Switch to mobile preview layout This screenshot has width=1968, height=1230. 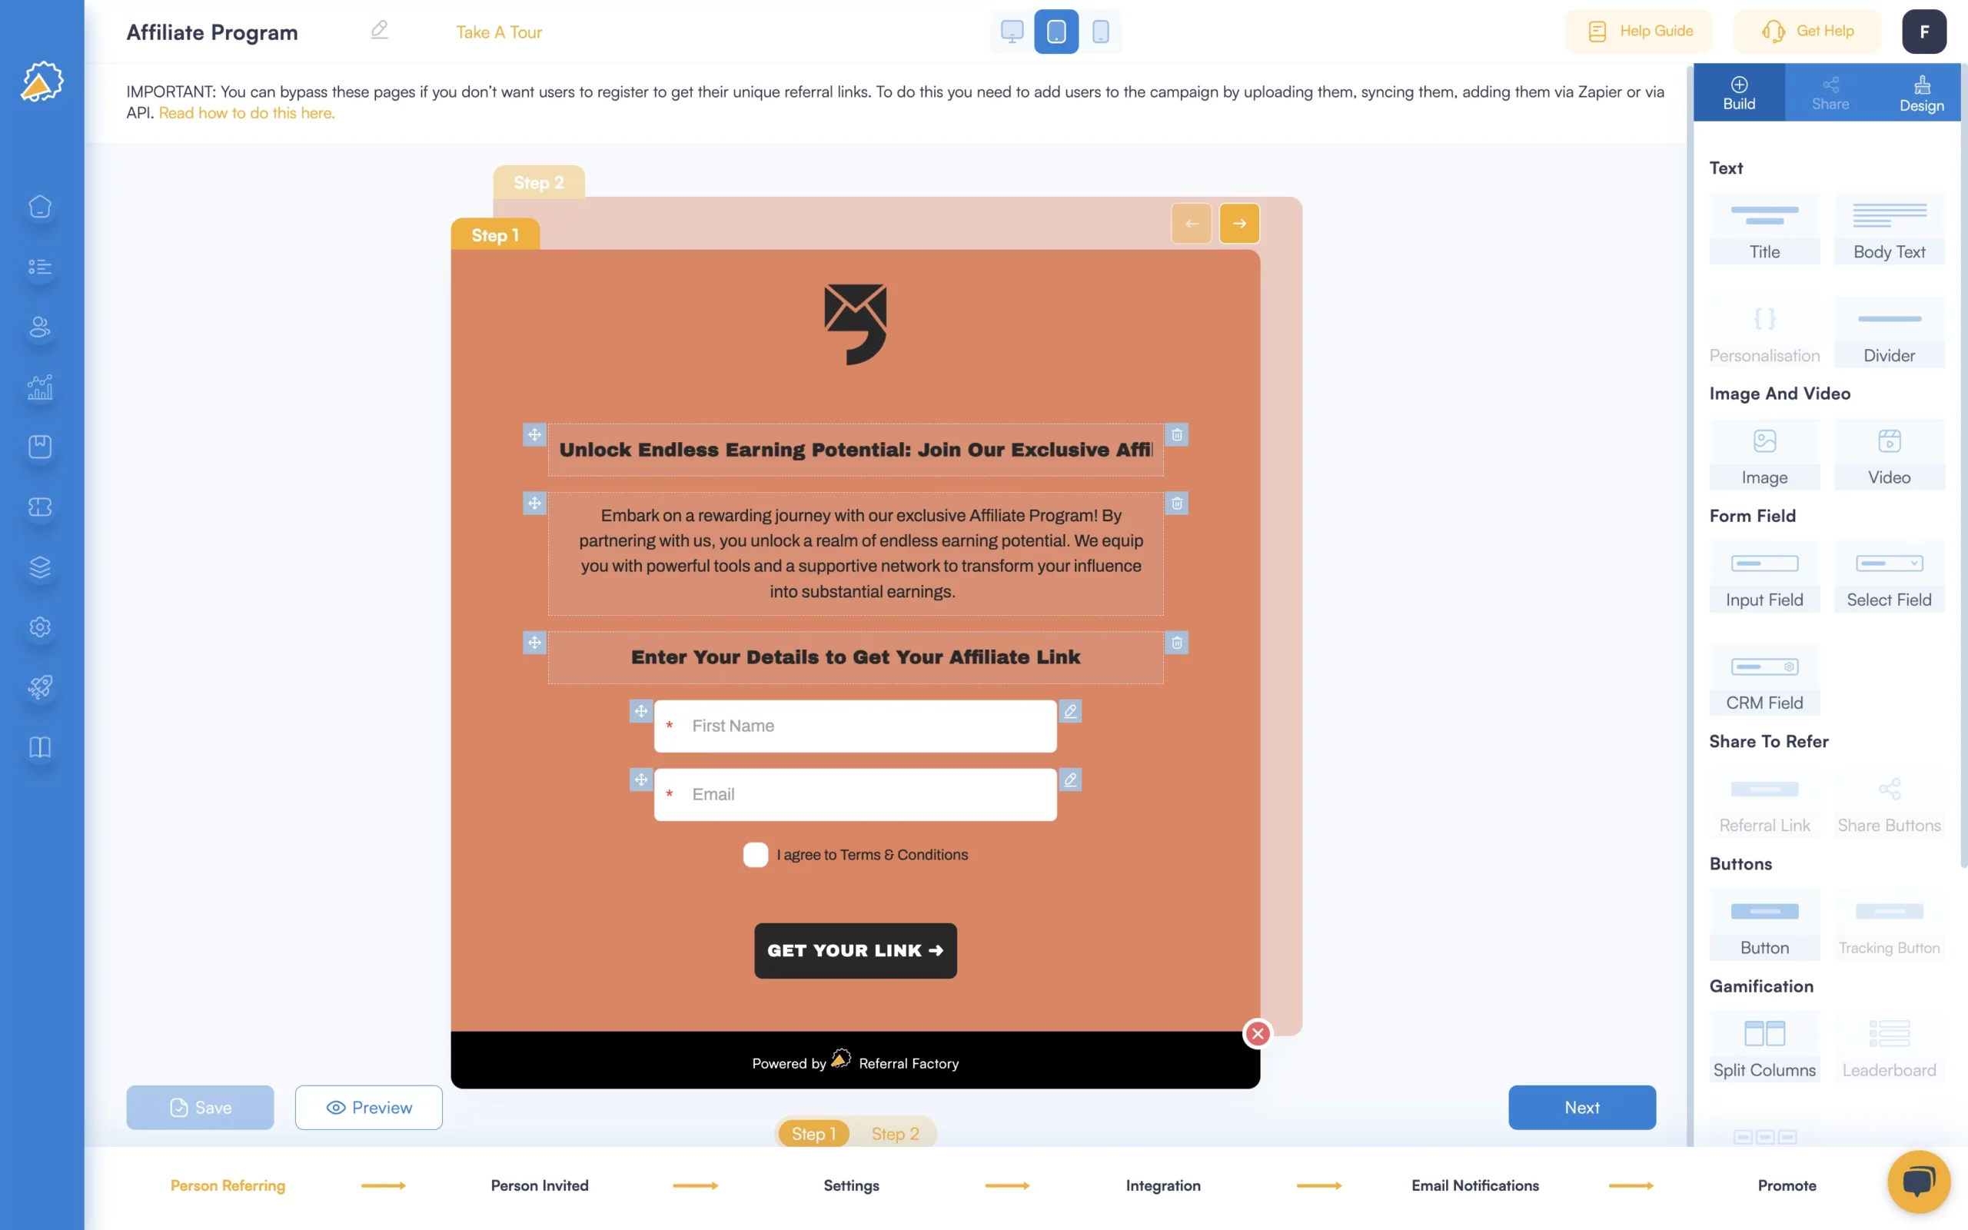tap(1101, 32)
